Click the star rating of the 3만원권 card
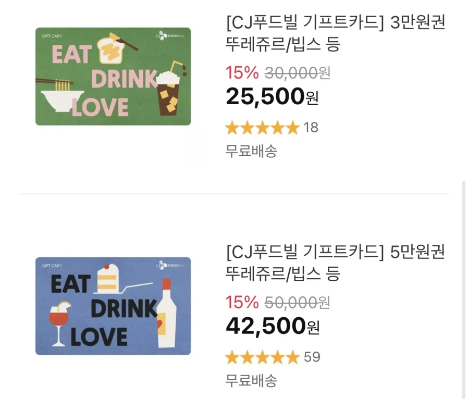 [263, 127]
